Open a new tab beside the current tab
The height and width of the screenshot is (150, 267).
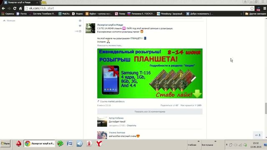pos(44,2)
